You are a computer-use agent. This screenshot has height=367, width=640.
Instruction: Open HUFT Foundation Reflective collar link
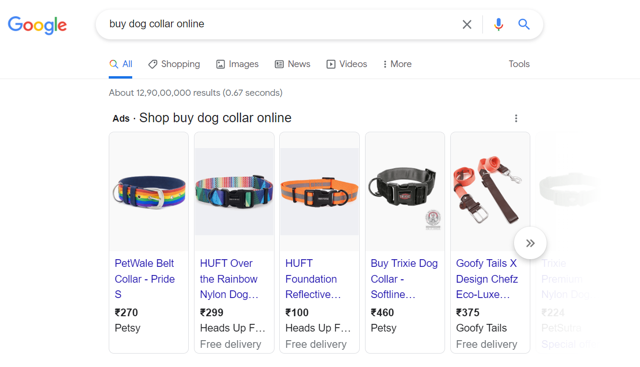coord(313,278)
